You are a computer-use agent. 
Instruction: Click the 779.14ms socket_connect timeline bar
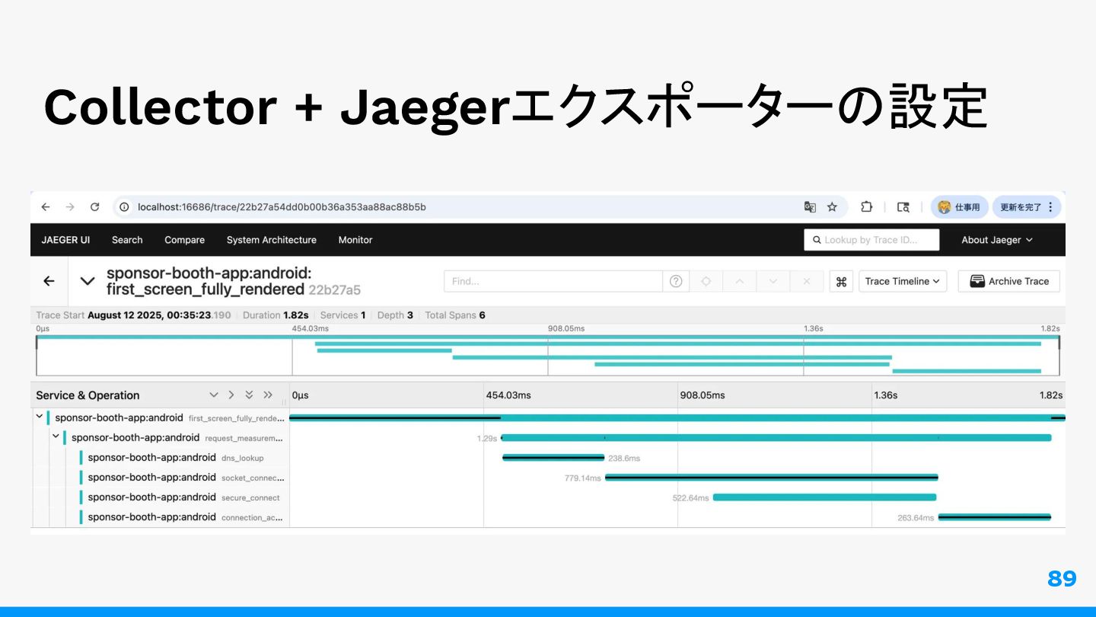coord(772,478)
